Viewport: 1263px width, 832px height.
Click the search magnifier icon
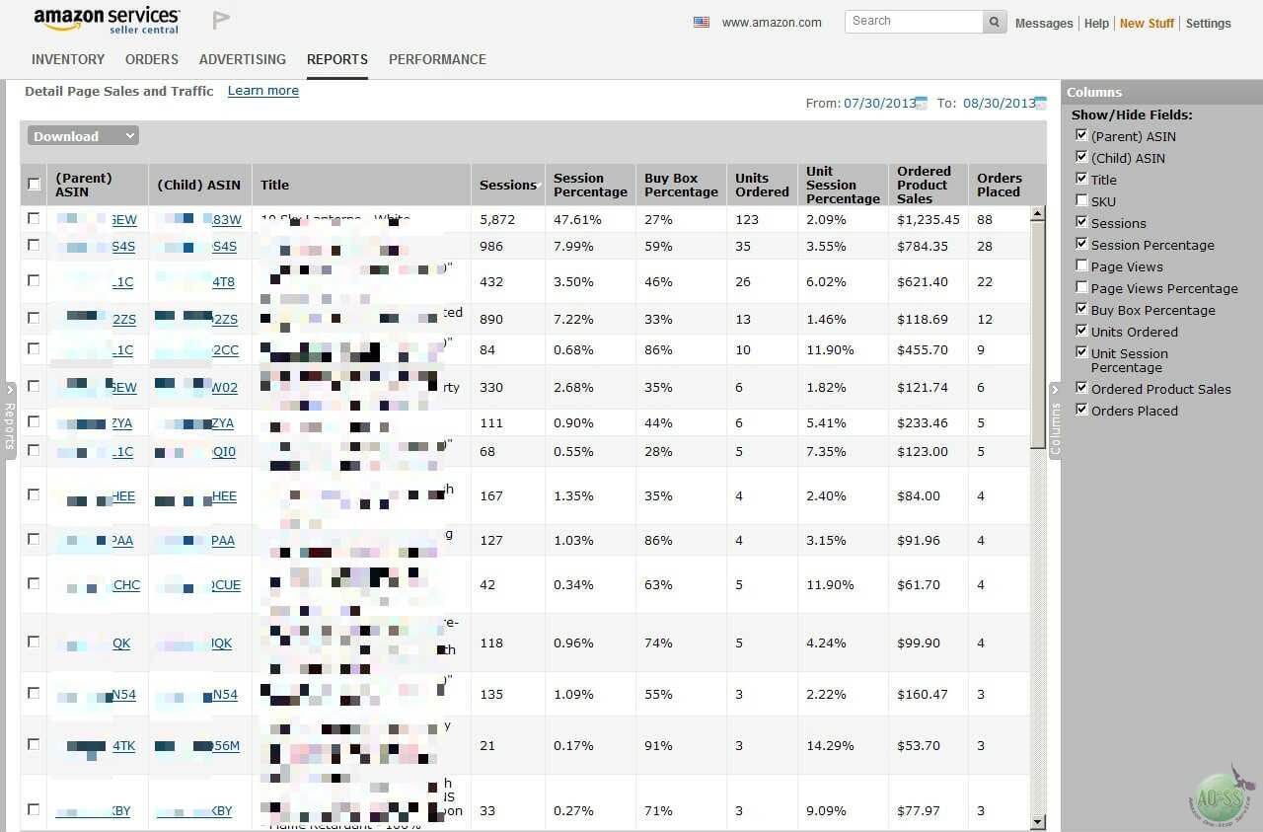point(994,21)
